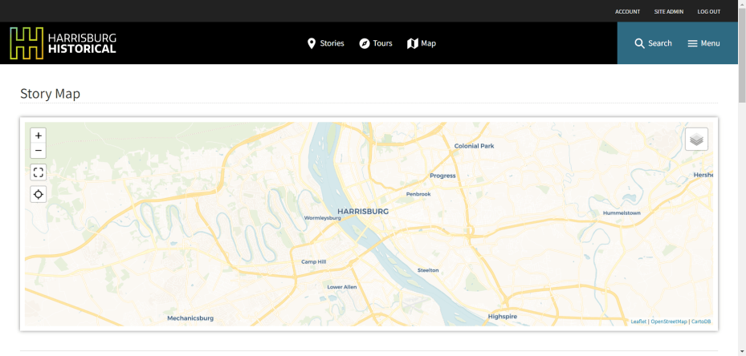Click the HARRISBURG label on the map
This screenshot has height=356, width=746.
[363, 211]
